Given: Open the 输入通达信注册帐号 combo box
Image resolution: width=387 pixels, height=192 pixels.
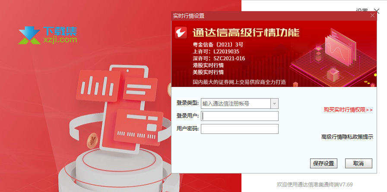Looking at the screenshot, I should pos(240,104).
